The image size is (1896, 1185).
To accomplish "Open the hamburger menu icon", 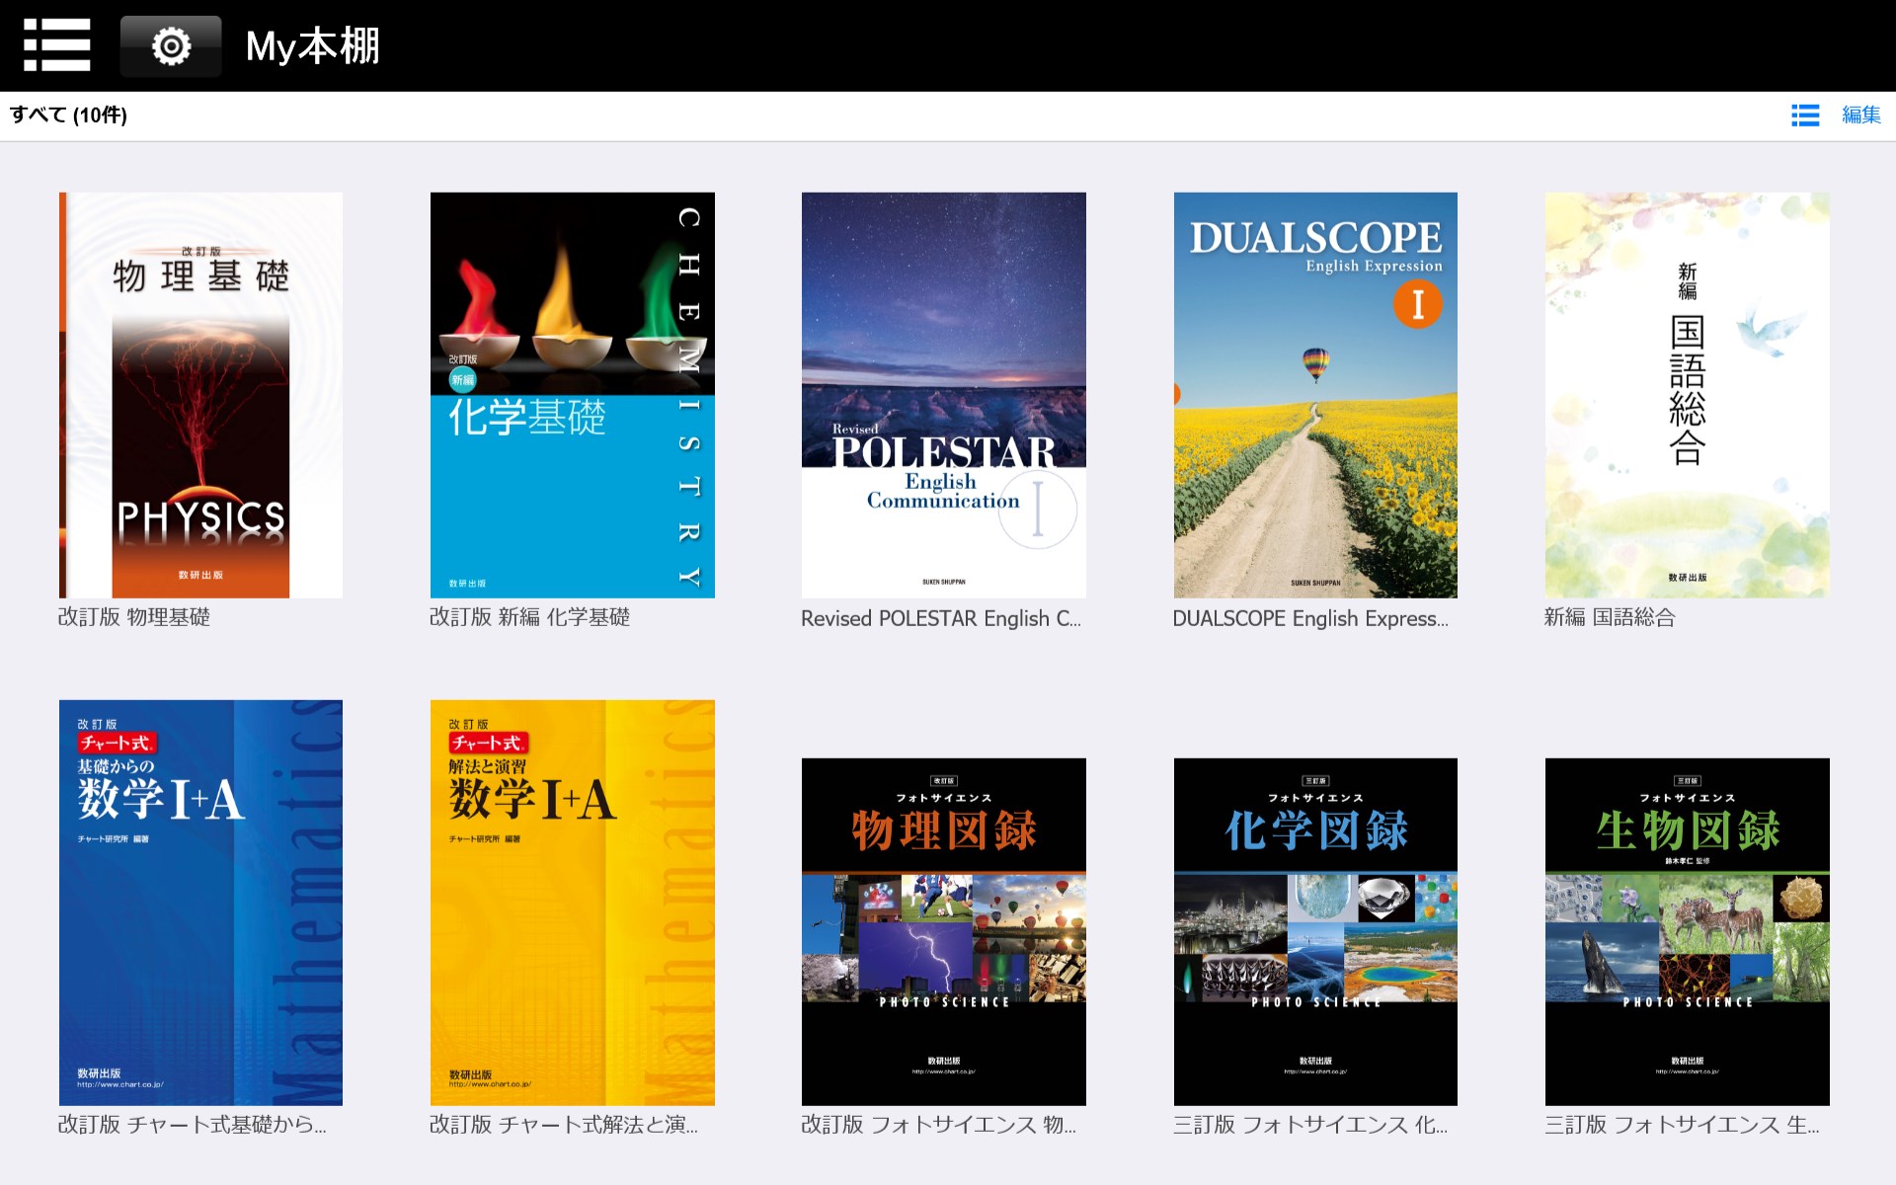I will pos(56,45).
